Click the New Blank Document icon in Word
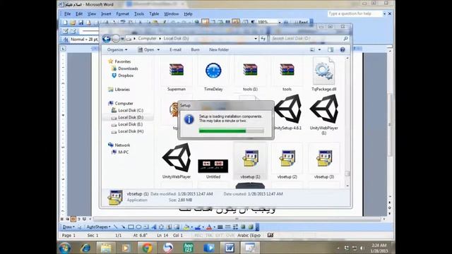 pos(66,23)
